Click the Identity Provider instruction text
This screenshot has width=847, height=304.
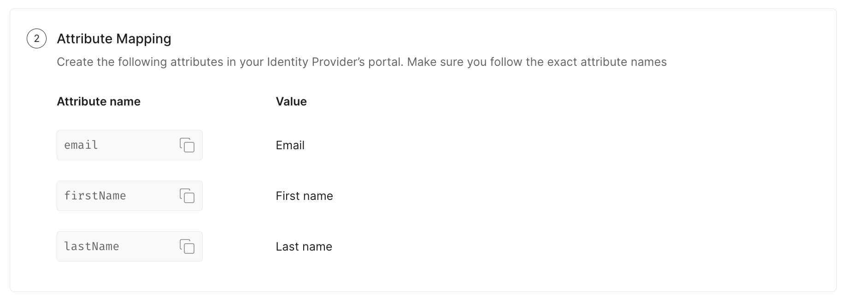(362, 62)
